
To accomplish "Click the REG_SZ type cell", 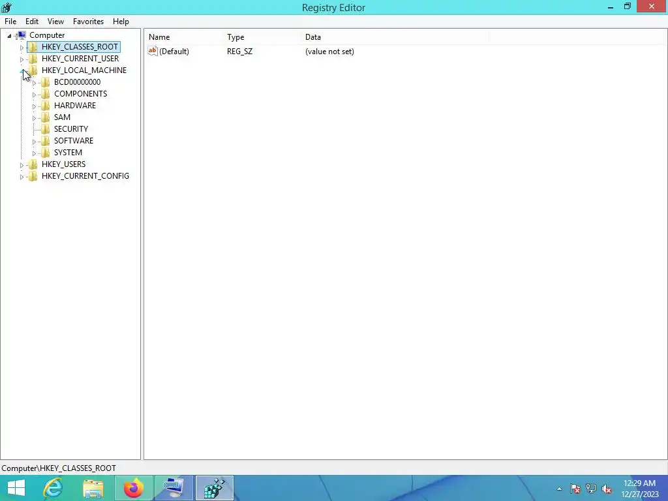I will point(239,52).
